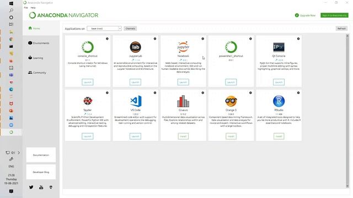Click the JupyterLab app icon
Image resolution: width=353 pixels, height=198 pixels.
135,47
